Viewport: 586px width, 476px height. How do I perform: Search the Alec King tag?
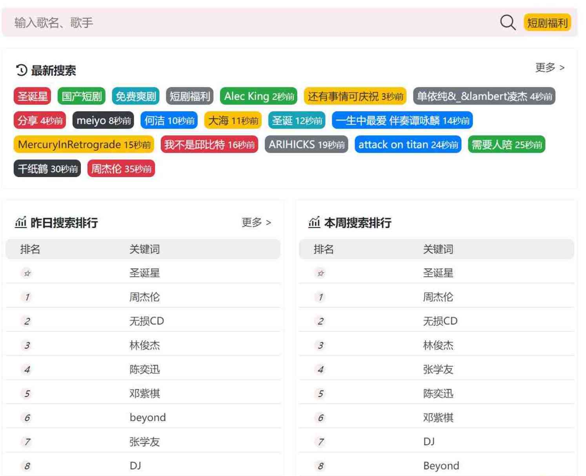(x=259, y=96)
